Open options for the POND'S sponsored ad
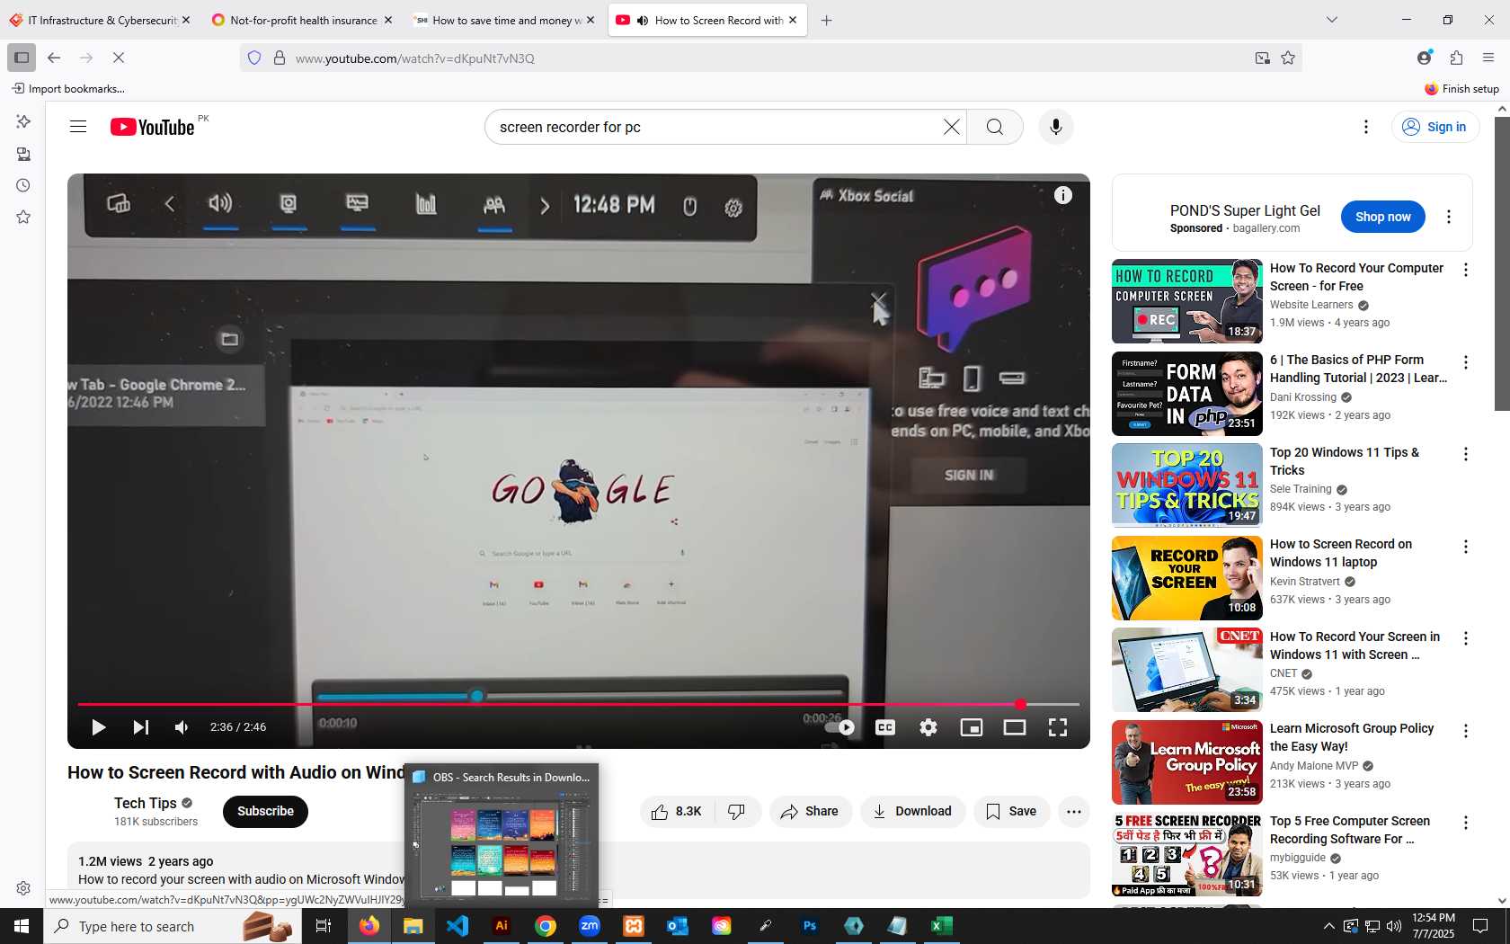Screen dimensions: 1510x944 [x=1449, y=217]
